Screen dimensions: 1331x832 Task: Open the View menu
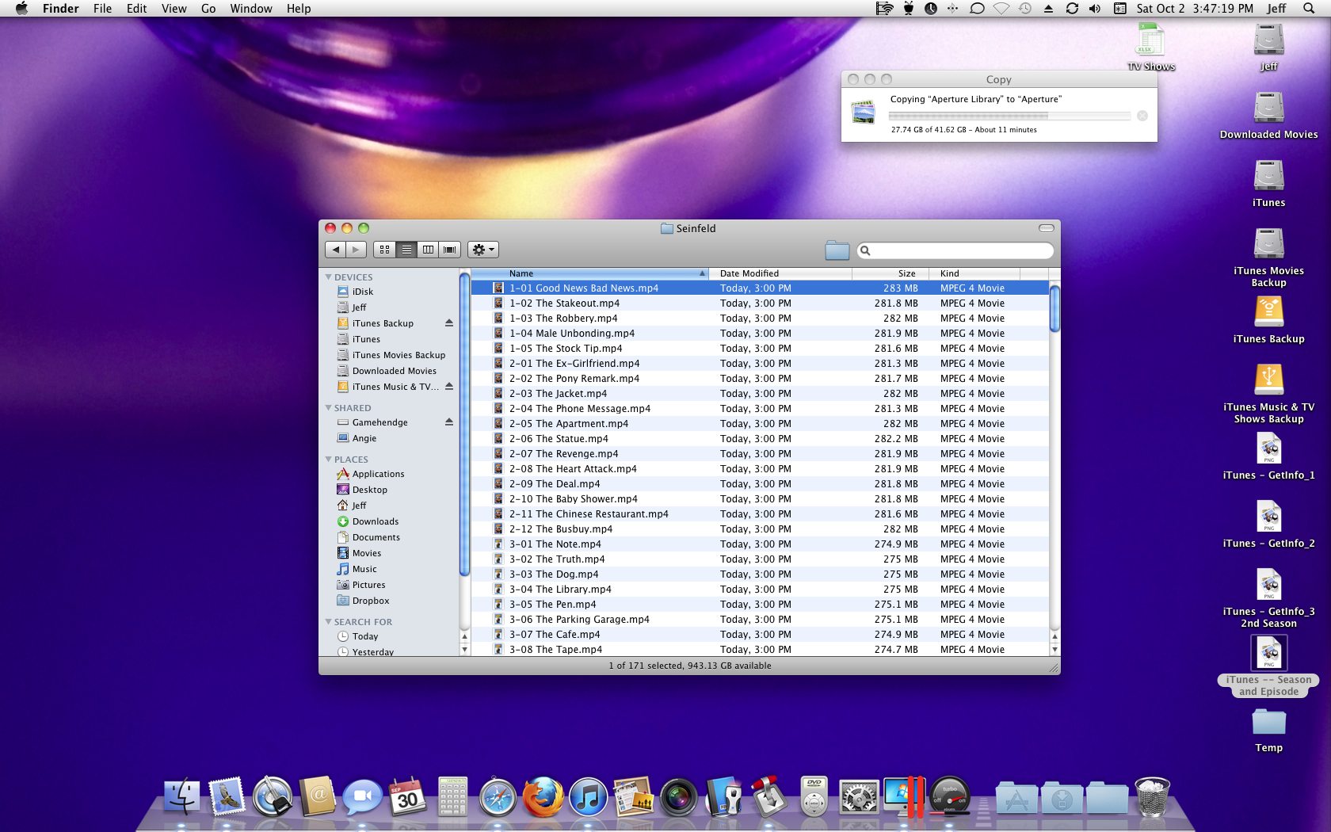click(174, 9)
